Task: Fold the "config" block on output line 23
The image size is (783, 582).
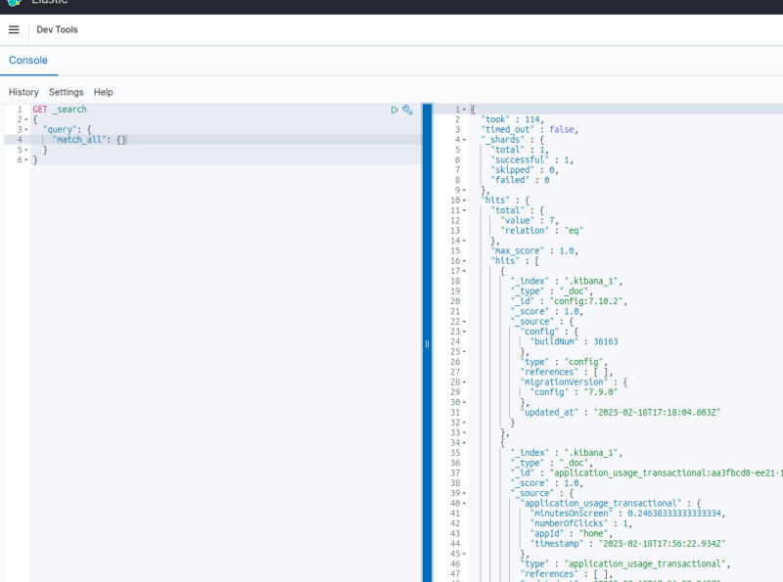Action: tap(464, 332)
